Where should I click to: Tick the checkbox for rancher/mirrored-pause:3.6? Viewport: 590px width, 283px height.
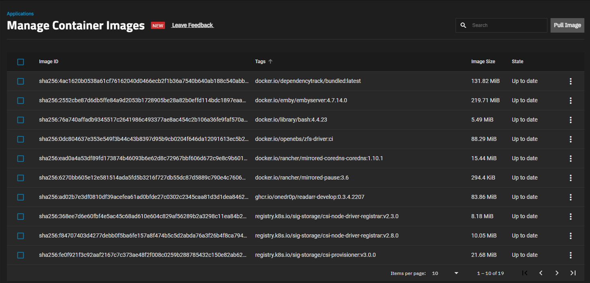coord(21,178)
